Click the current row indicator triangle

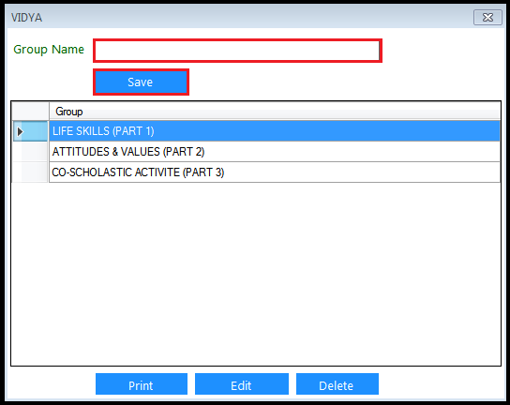coord(21,131)
